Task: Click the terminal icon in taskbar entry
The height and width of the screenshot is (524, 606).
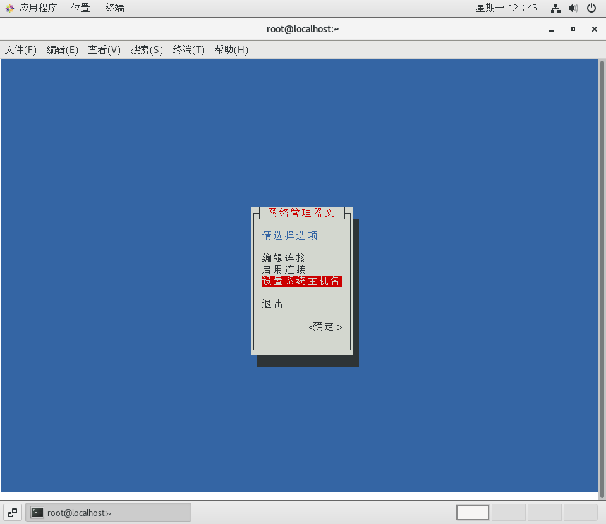Action: point(37,513)
